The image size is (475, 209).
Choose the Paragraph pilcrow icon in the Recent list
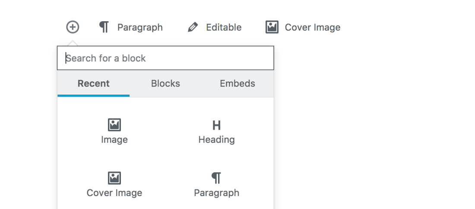coord(216,178)
